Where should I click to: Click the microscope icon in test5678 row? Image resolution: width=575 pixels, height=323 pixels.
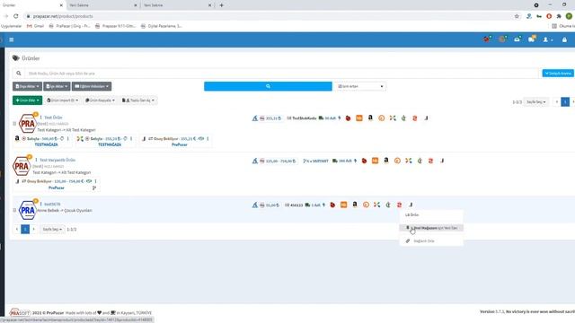pos(255,205)
